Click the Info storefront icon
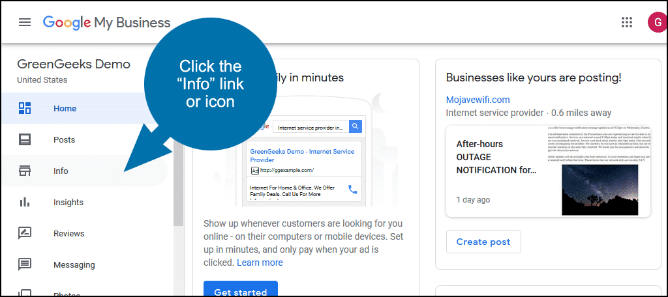This screenshot has width=668, height=297. pyautogui.click(x=25, y=171)
